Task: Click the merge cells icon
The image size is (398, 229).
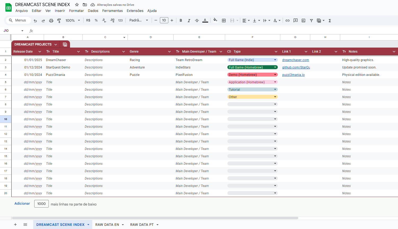Action: click(x=232, y=20)
